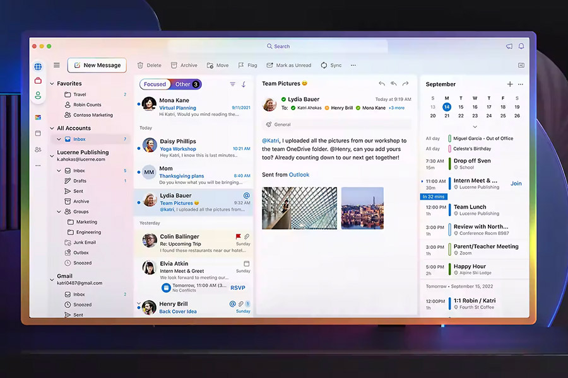
Task: Collapse the Favorites section
Action: 52,84
